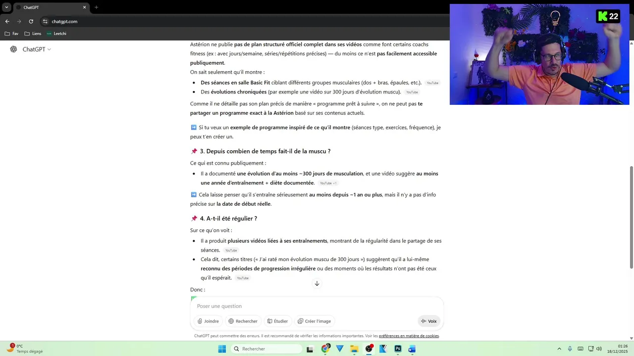Screen dimensions: 634x356
Task: Open the weather widget showing 0°C
Action: tap(25, 349)
